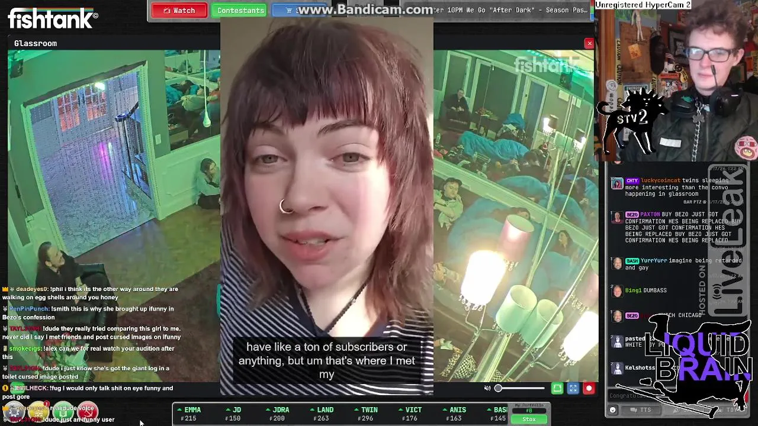This screenshot has width=758, height=426.
Task: Select VICT stock ticker
Action: point(409,414)
